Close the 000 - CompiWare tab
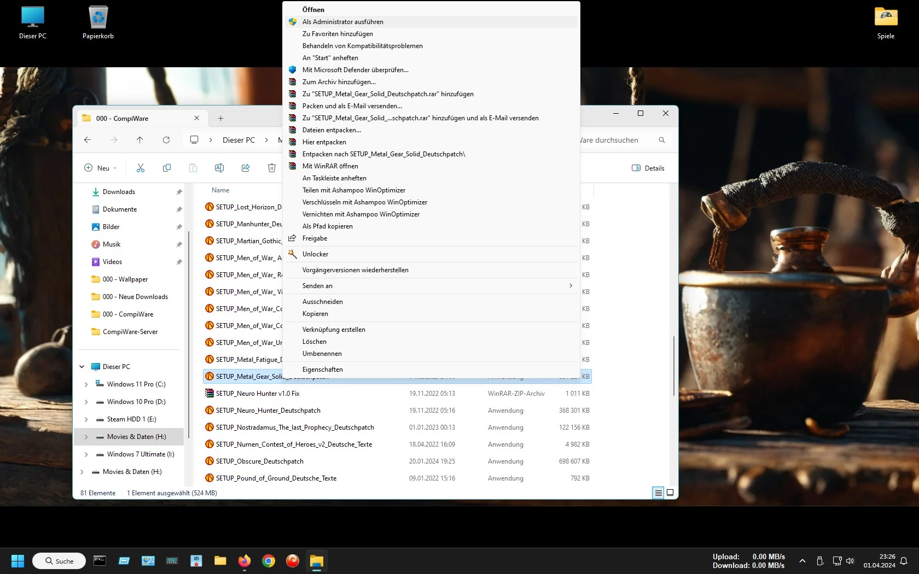 (197, 118)
